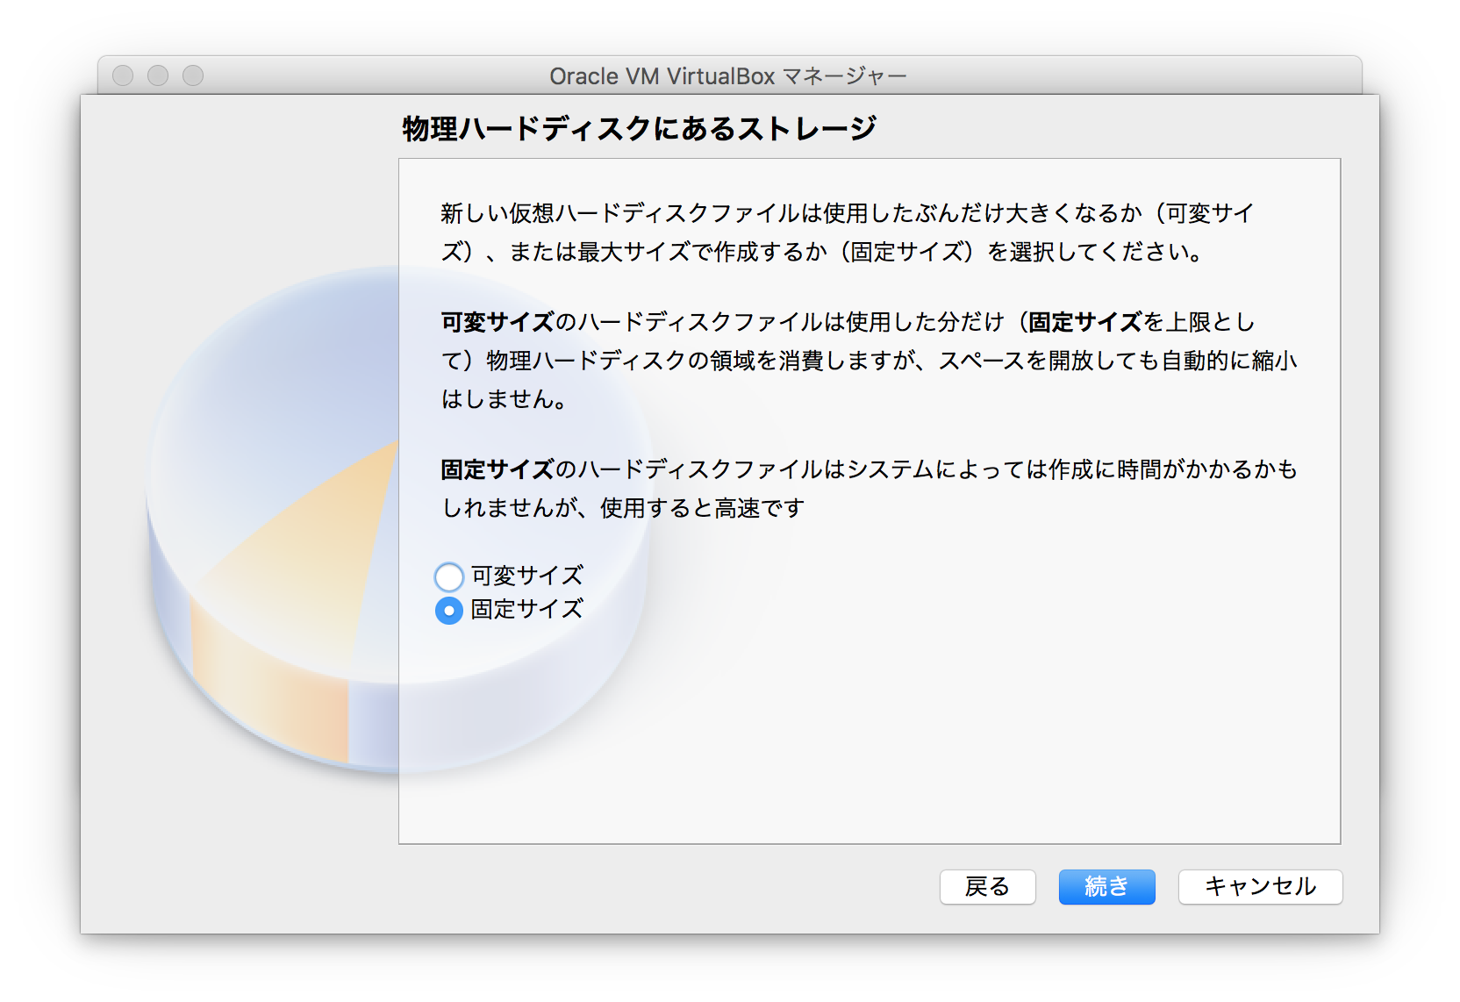Image resolution: width=1460 pixels, height=1002 pixels.
Task: Select the 固定サイズ radio button
Action: (x=449, y=611)
